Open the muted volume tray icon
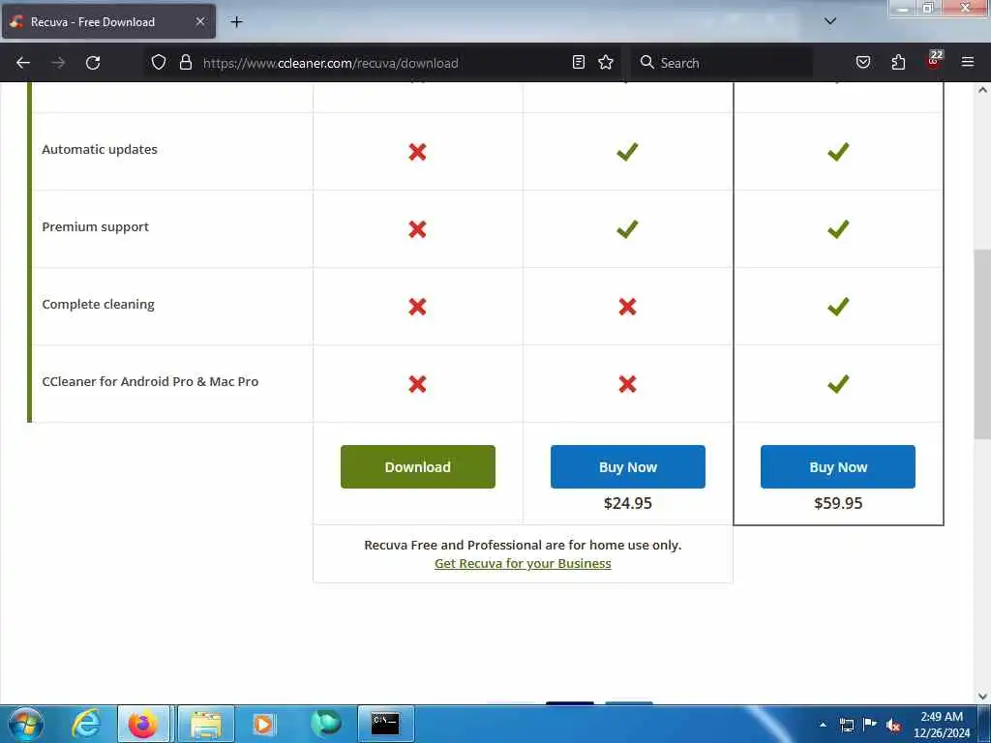The height and width of the screenshot is (743, 991). coord(893,726)
